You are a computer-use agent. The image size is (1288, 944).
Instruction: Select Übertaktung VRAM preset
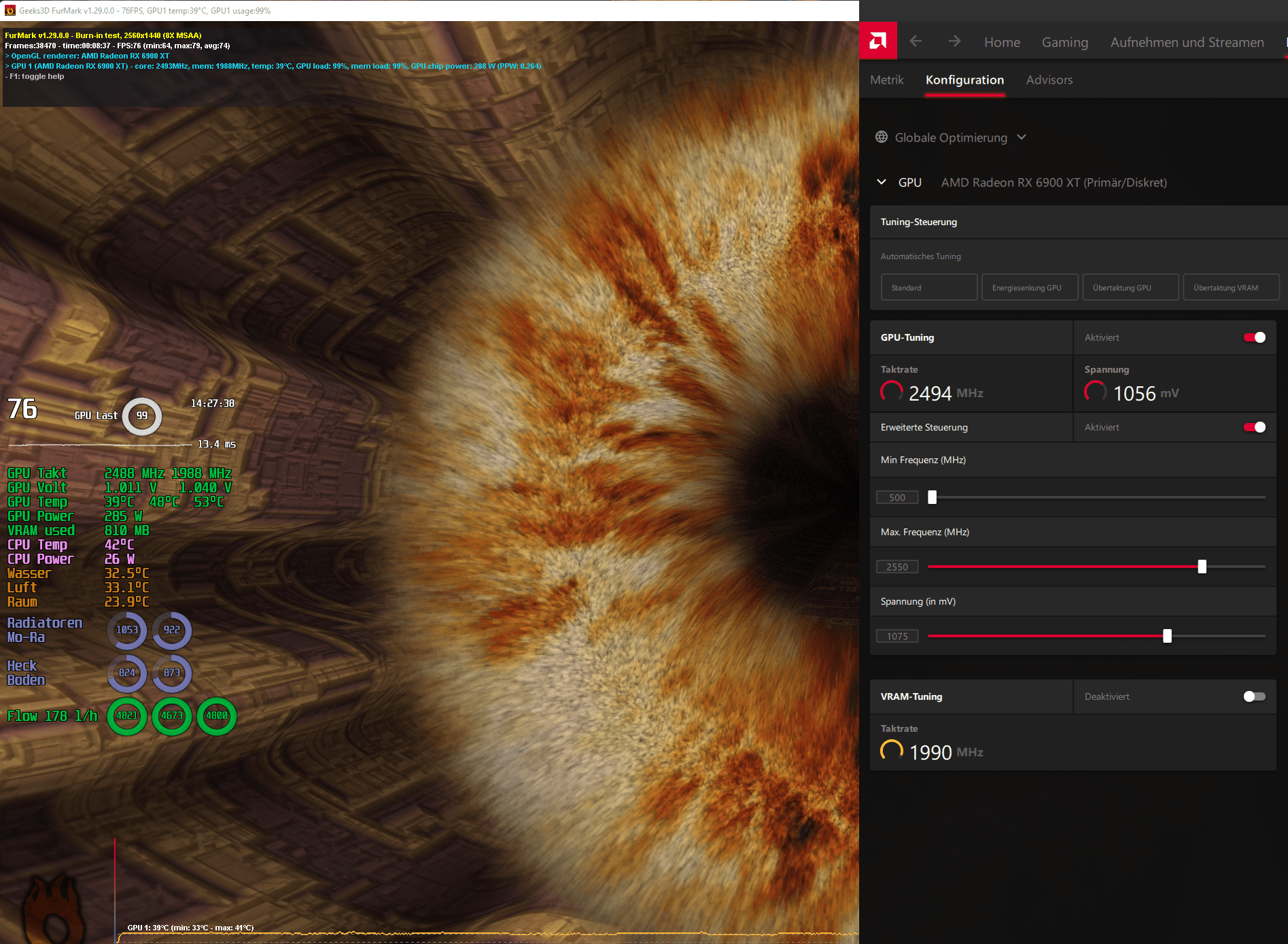pyautogui.click(x=1231, y=287)
